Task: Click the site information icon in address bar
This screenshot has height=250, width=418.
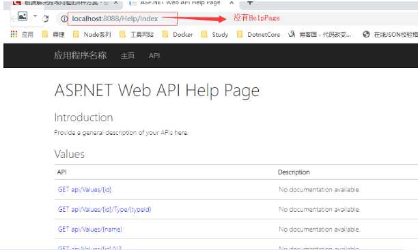Action: 64,18
